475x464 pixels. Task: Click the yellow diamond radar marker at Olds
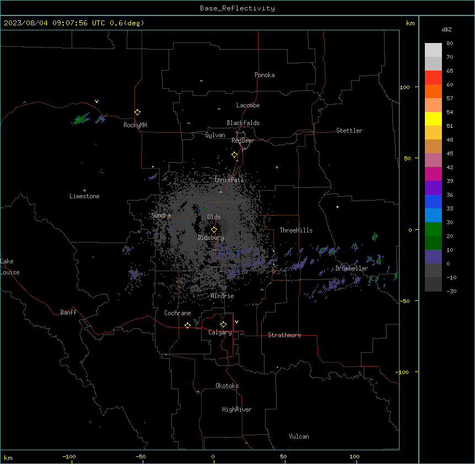[x=214, y=230]
